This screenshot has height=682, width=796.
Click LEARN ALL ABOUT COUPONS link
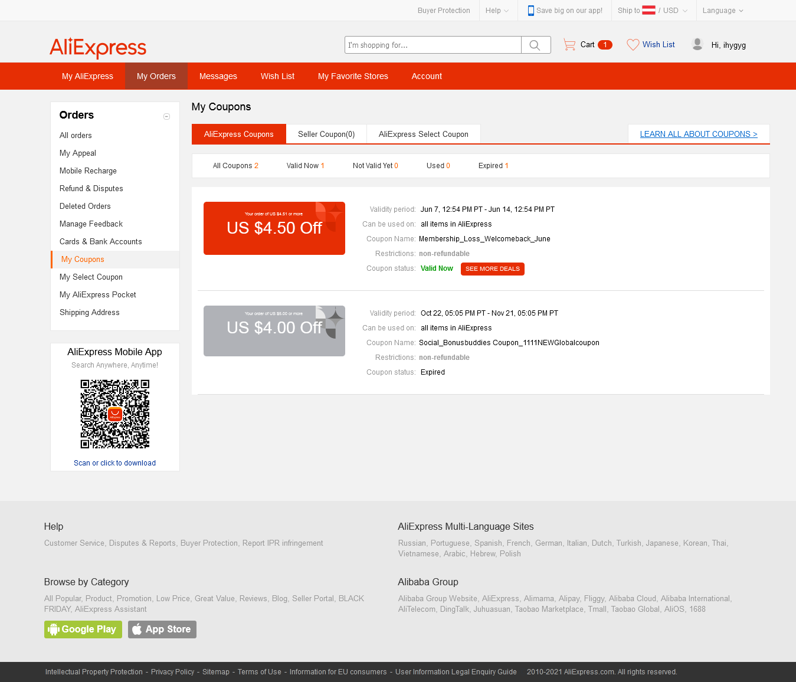point(699,134)
